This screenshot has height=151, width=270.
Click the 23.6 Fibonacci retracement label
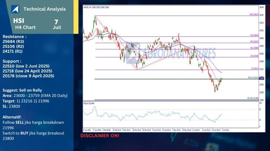coord(255,56)
